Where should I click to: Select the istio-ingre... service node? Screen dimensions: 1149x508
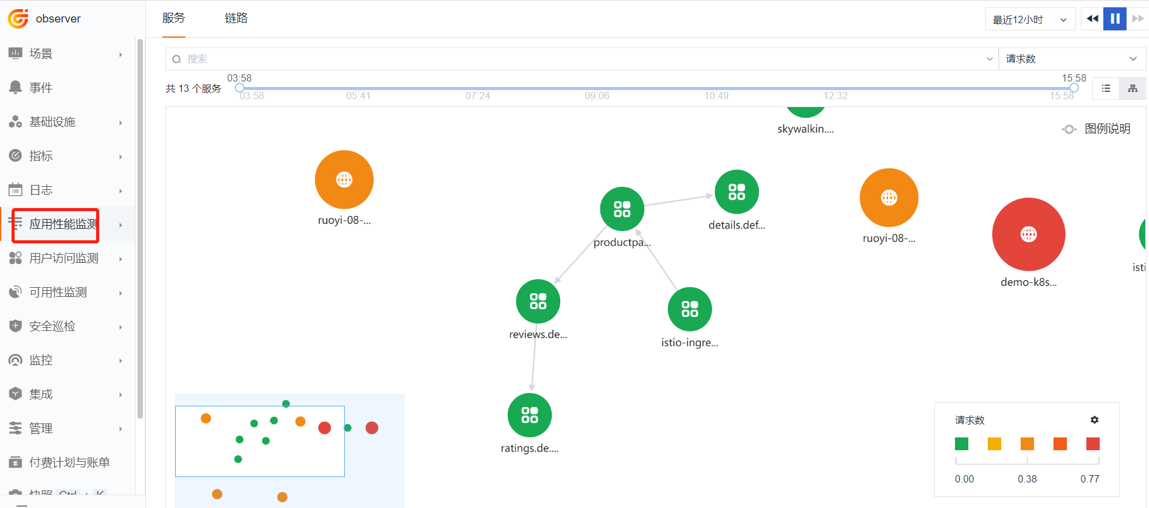coord(690,309)
